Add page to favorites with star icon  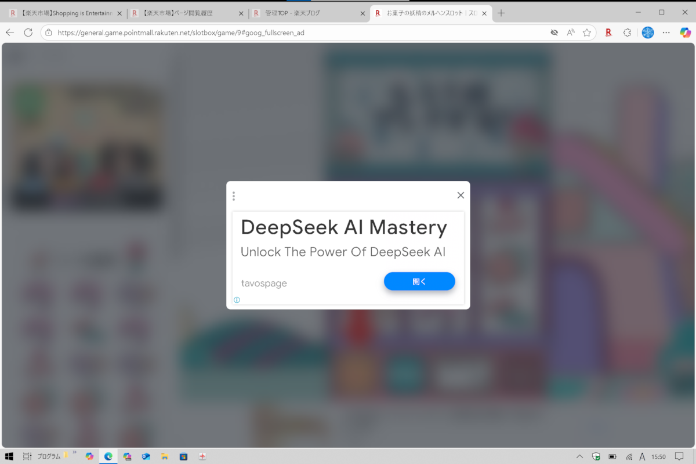coord(587,32)
